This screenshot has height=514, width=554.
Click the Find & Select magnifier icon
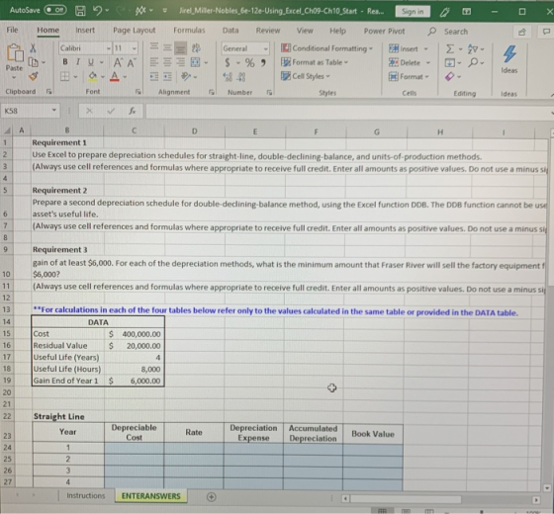[473, 63]
